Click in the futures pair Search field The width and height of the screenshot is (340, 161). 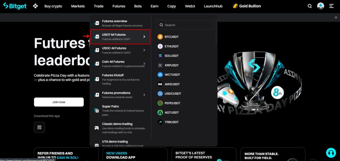[x=184, y=25]
